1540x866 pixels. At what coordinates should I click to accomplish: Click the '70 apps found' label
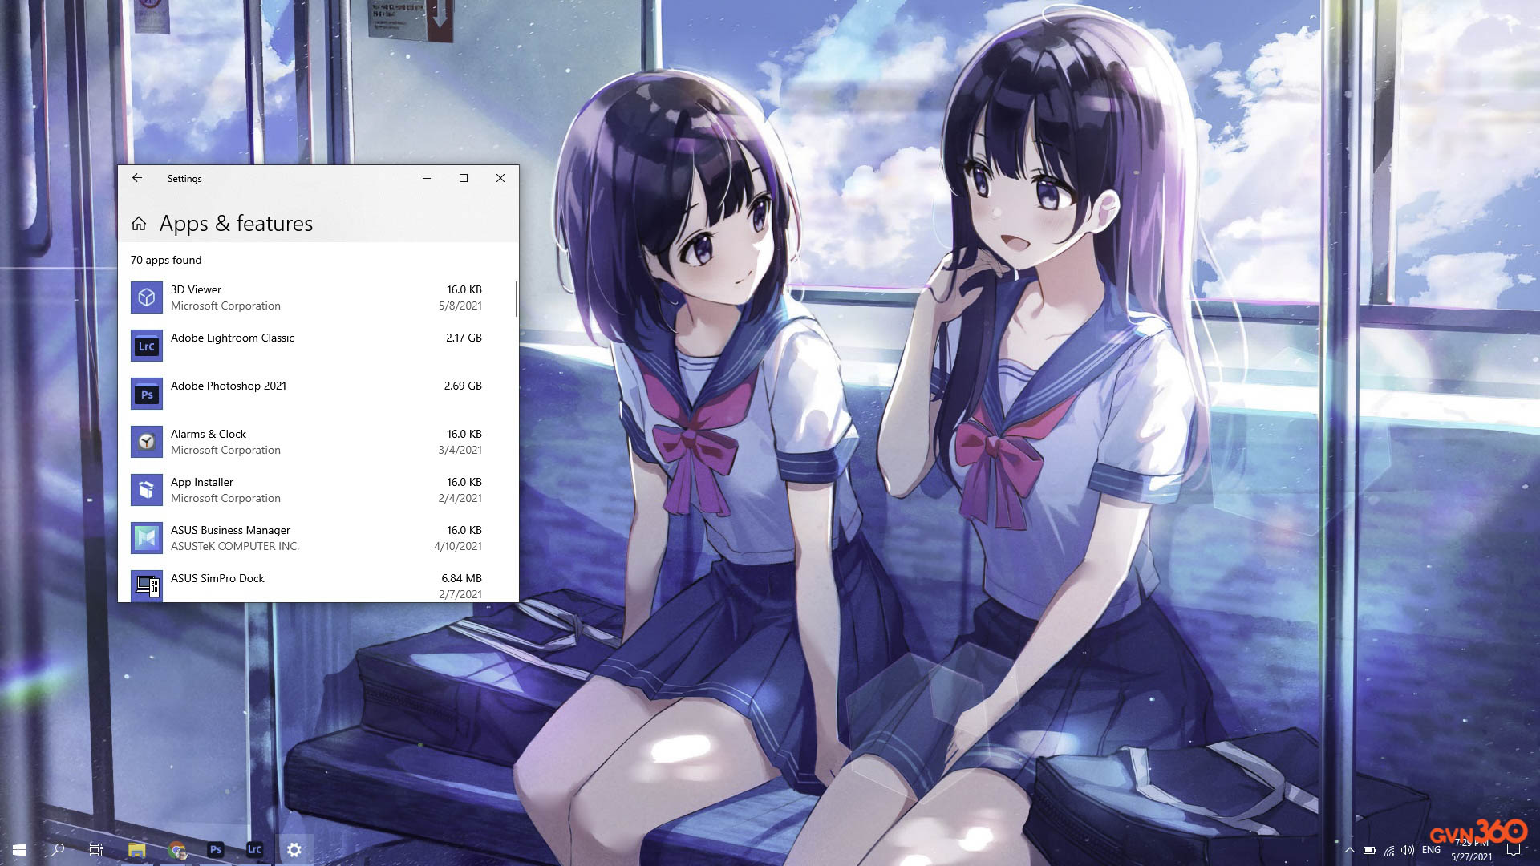pos(166,260)
